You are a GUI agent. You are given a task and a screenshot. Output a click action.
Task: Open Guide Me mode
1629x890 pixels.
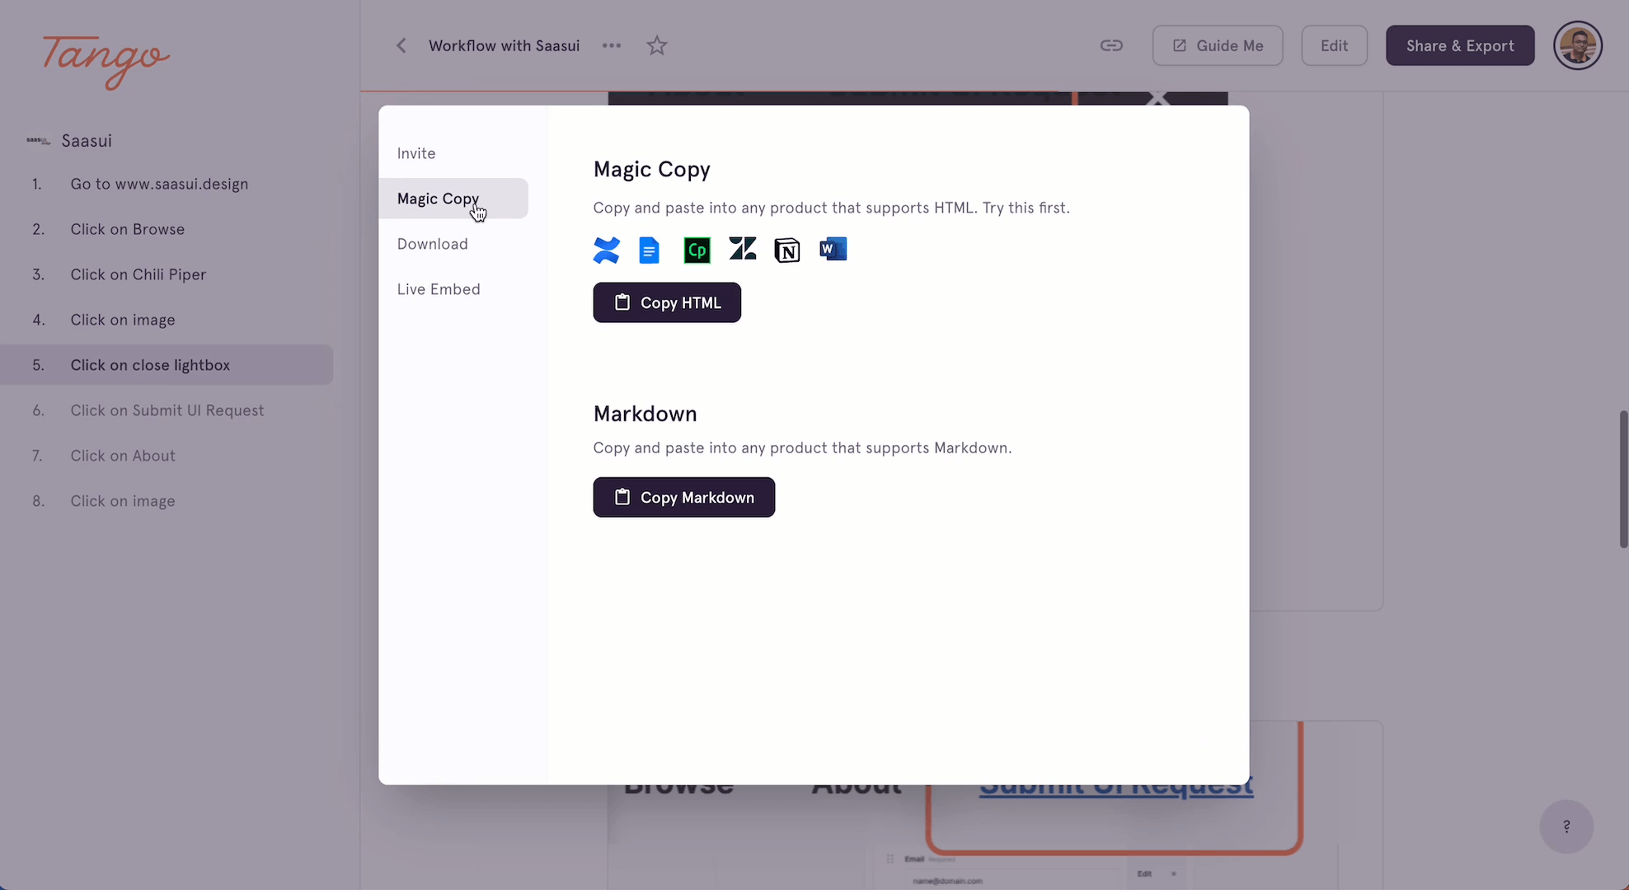[x=1217, y=46]
